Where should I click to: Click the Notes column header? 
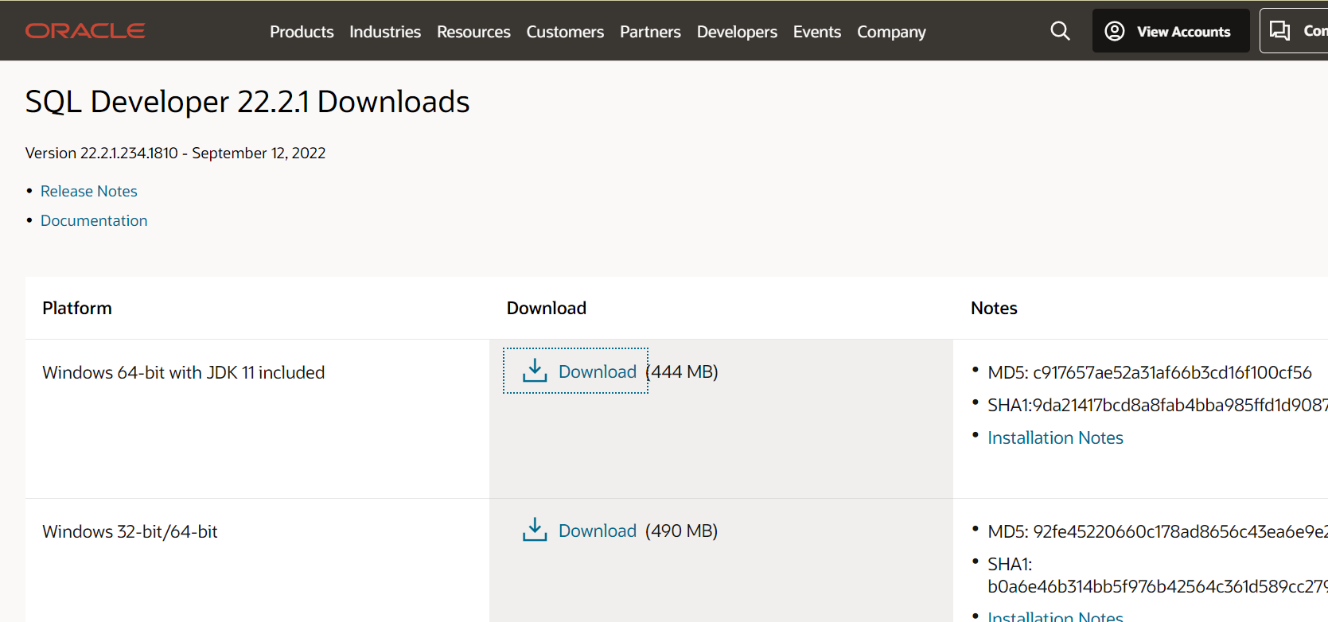tap(994, 308)
